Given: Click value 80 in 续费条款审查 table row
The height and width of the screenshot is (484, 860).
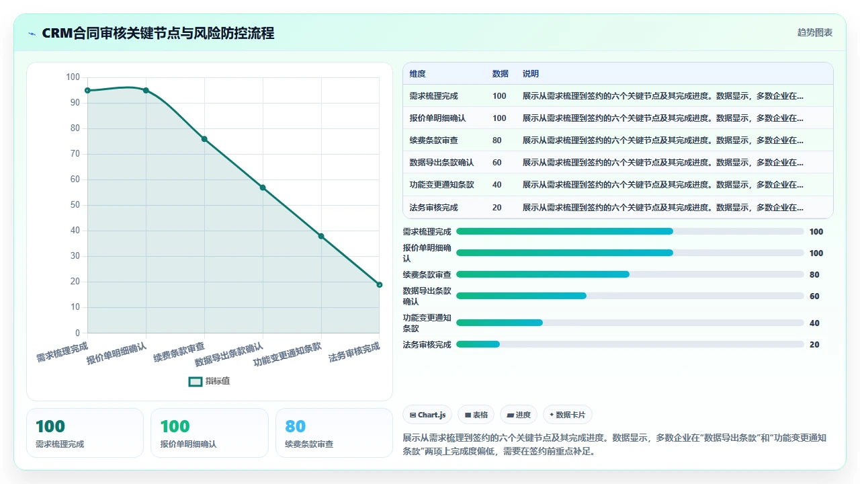Looking at the screenshot, I should (x=497, y=140).
